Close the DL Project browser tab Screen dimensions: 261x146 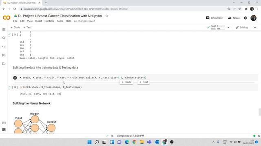(x=40, y=3)
